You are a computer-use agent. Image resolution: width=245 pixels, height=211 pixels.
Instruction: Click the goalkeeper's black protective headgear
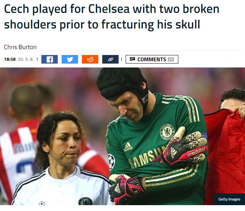pos(123,84)
